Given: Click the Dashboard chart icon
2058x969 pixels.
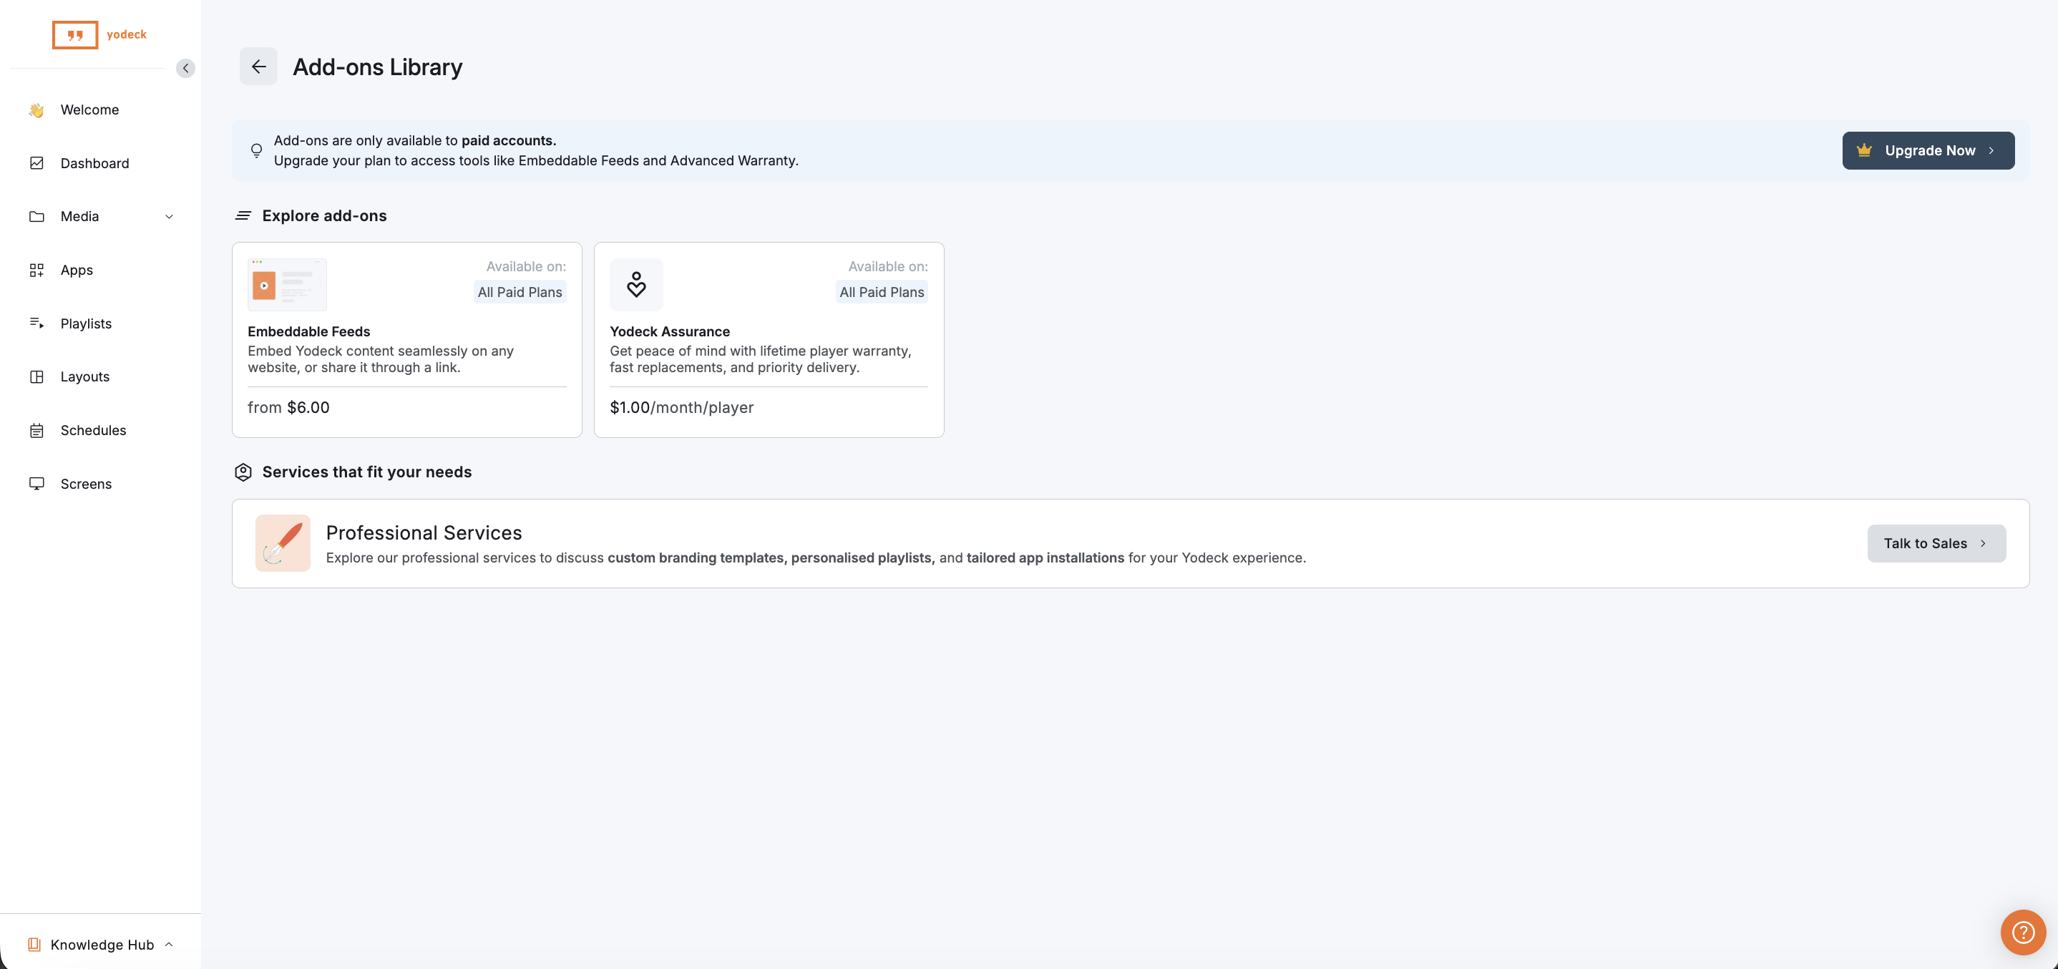Looking at the screenshot, I should click(36, 163).
